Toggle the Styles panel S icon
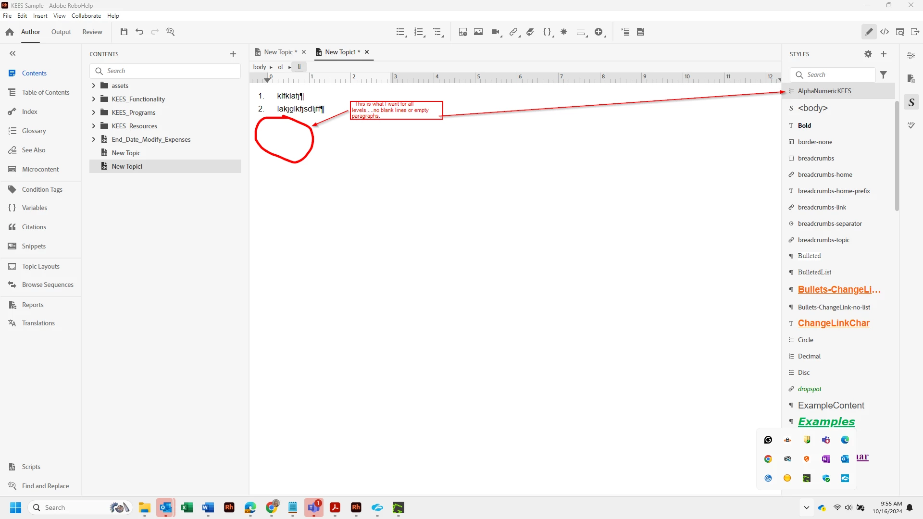Image resolution: width=923 pixels, height=519 pixels. click(x=911, y=102)
